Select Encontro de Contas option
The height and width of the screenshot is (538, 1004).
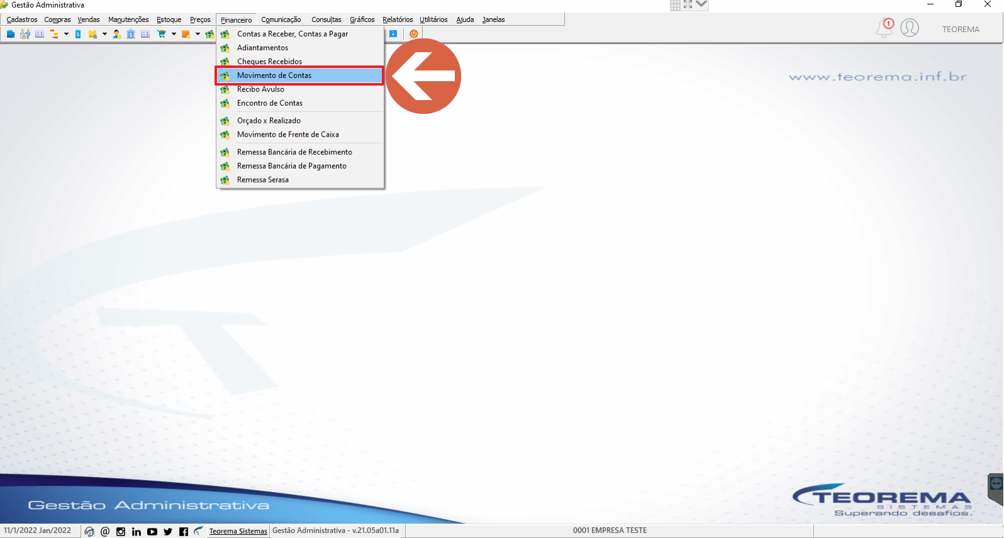[x=299, y=103]
